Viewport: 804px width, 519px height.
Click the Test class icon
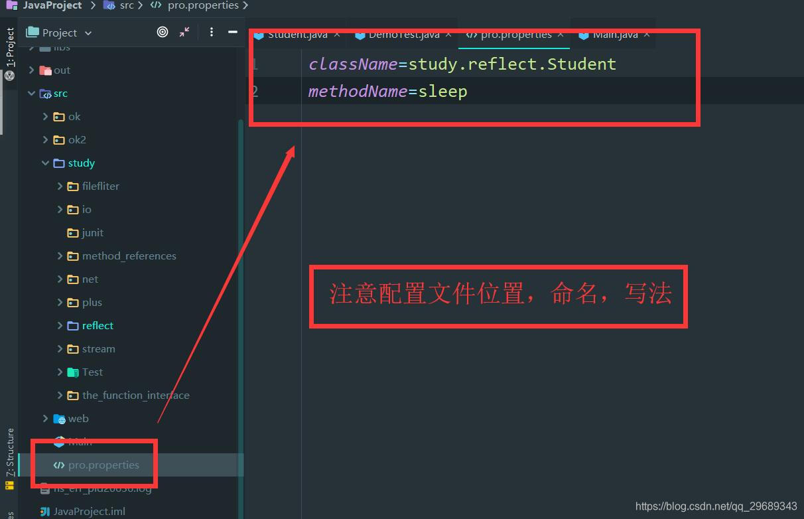[x=73, y=372]
